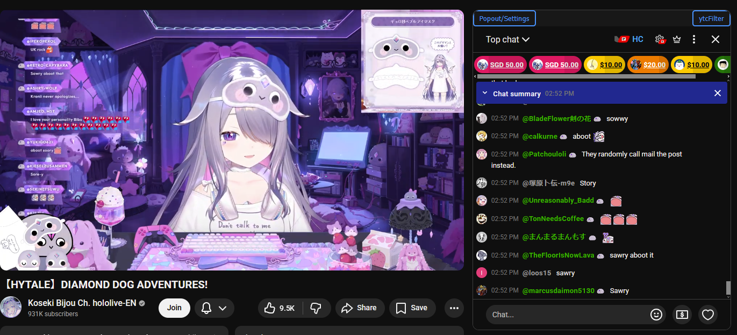737x335 pixels.
Task: Open the notification bell dropdown
Action: click(x=214, y=308)
